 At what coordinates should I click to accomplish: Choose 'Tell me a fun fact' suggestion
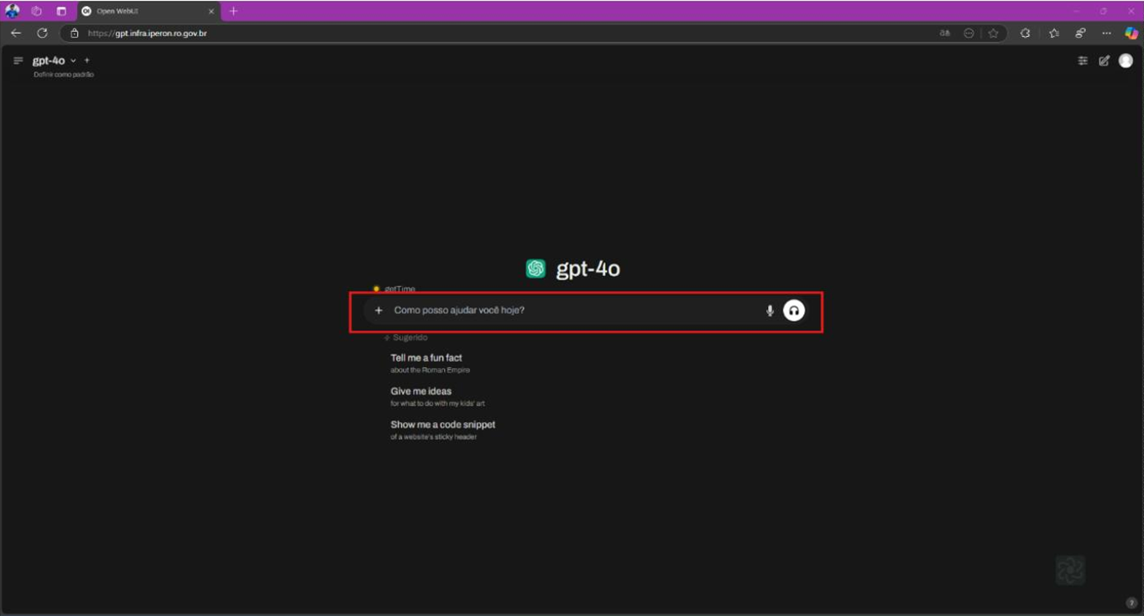coord(430,363)
